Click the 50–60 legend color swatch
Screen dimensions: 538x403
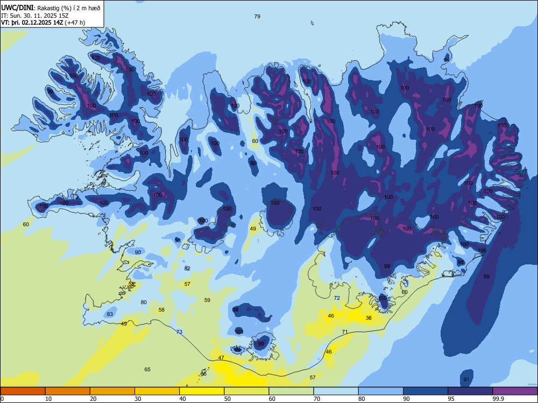(246, 391)
